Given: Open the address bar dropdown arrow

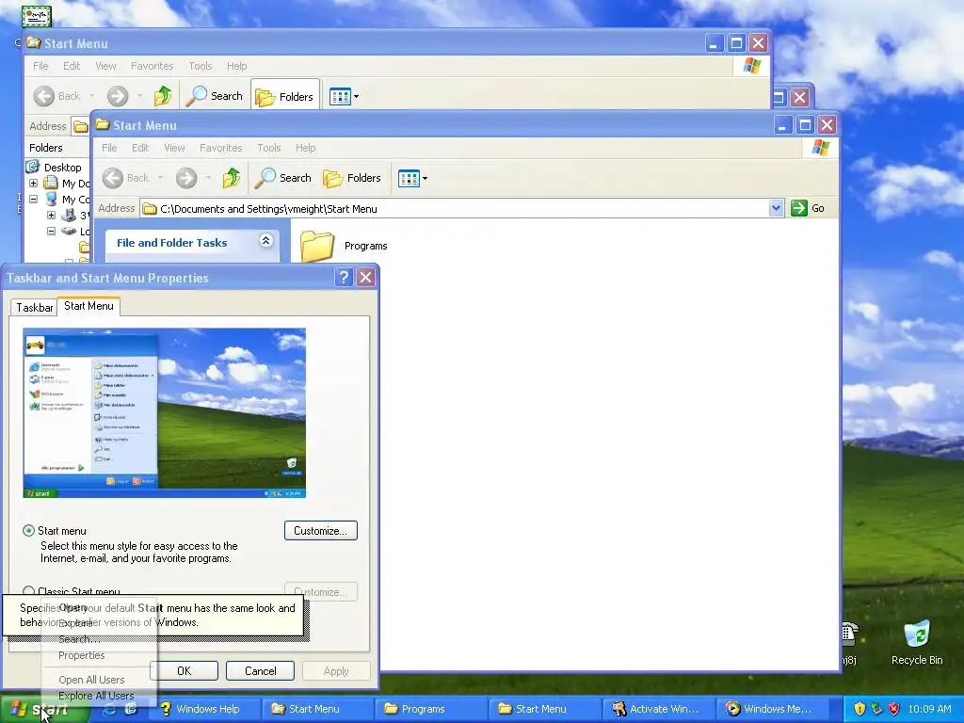Looking at the screenshot, I should (x=776, y=208).
